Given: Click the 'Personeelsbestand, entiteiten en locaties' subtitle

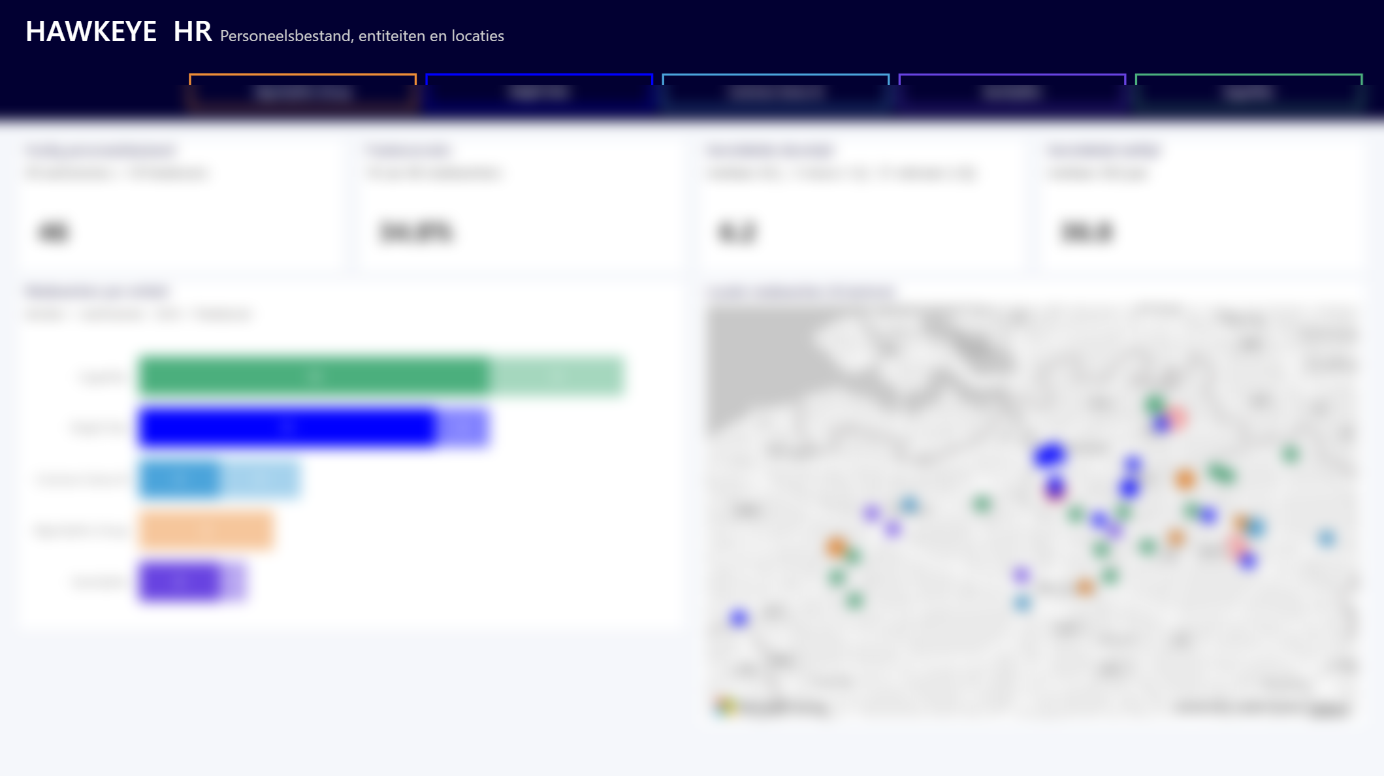Looking at the screenshot, I should click(362, 36).
